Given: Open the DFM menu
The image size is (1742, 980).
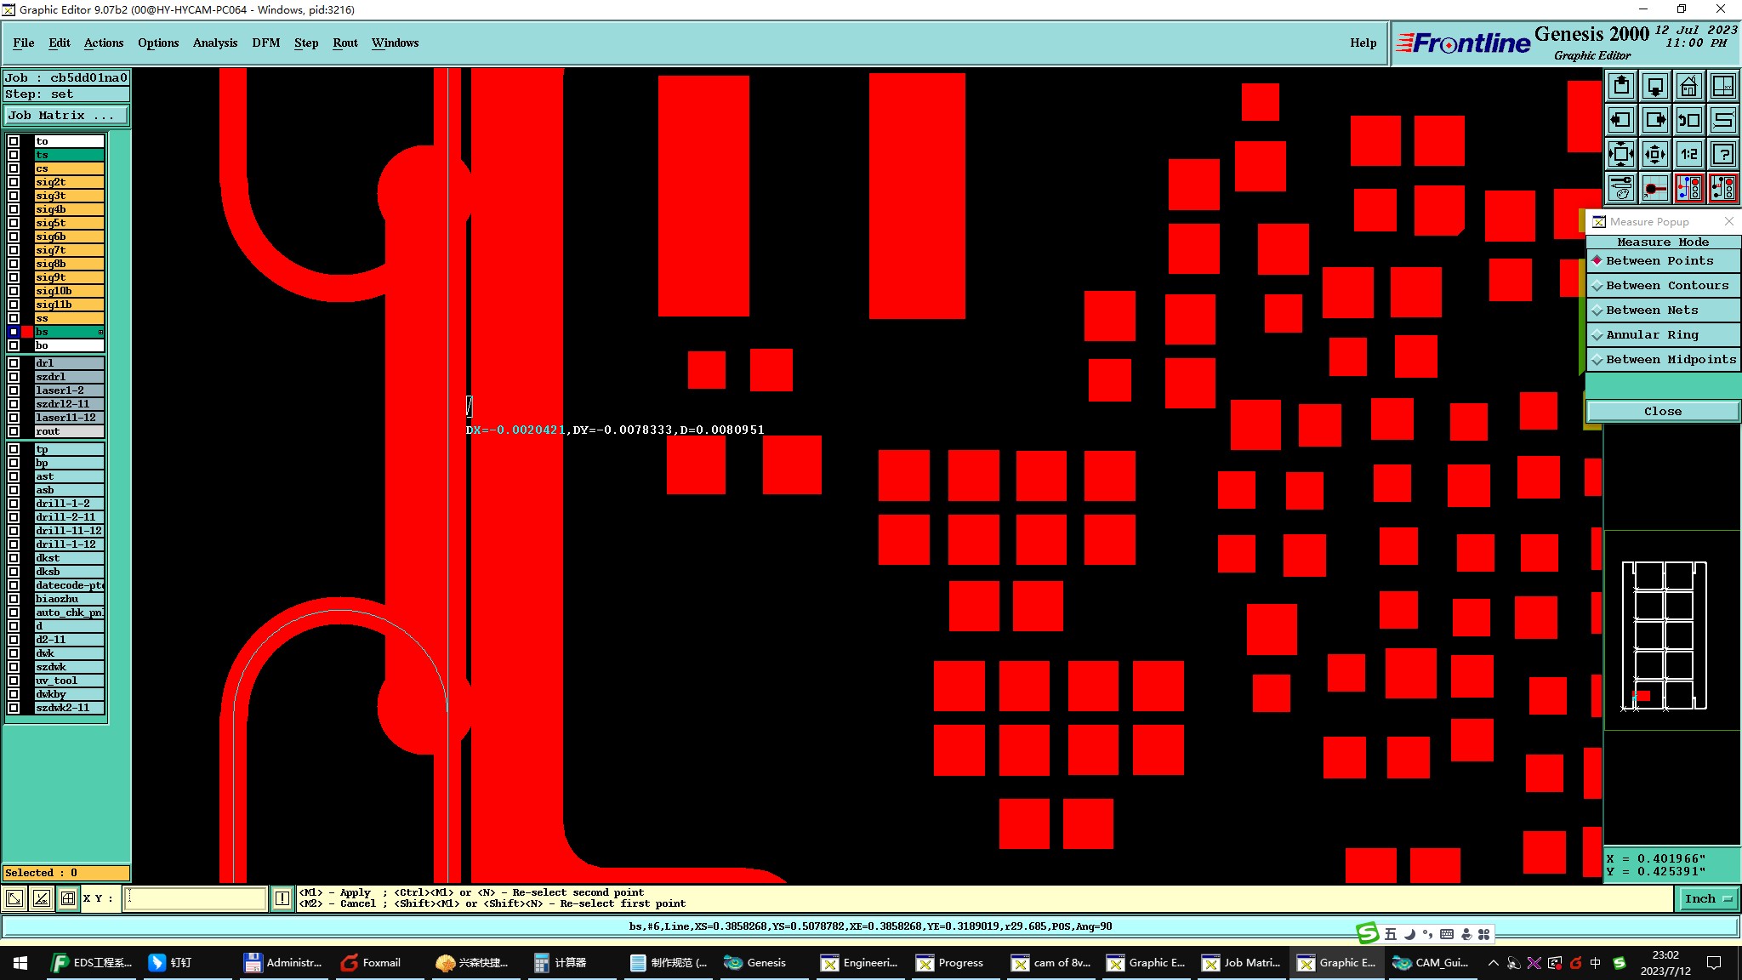Looking at the screenshot, I should [x=265, y=43].
